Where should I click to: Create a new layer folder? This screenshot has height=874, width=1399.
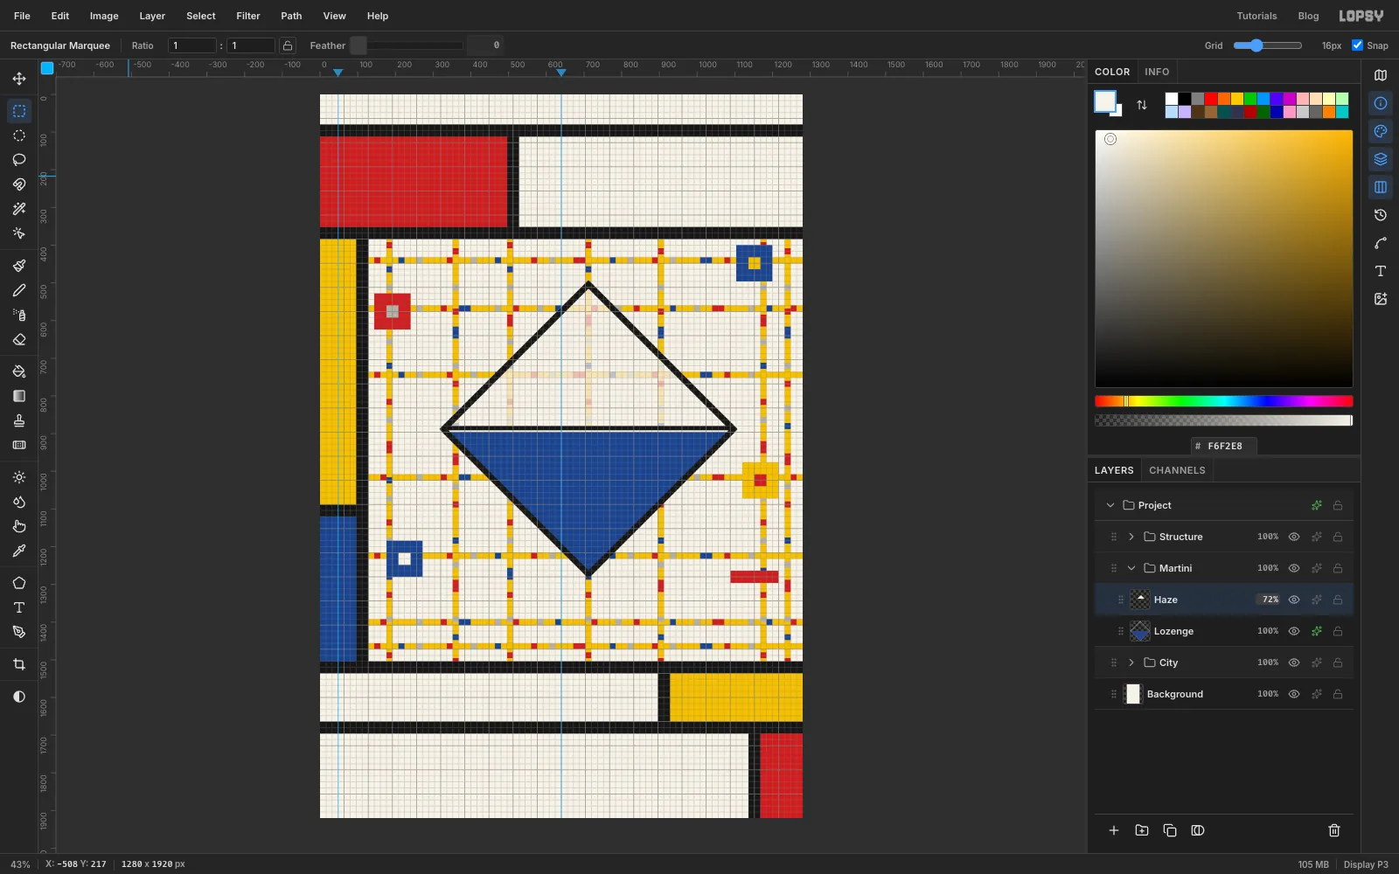(1142, 830)
